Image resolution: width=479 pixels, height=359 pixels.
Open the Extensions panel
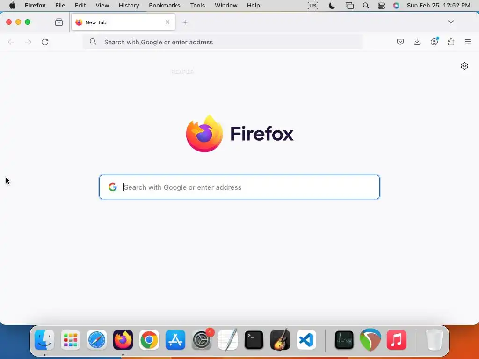pos(451,42)
